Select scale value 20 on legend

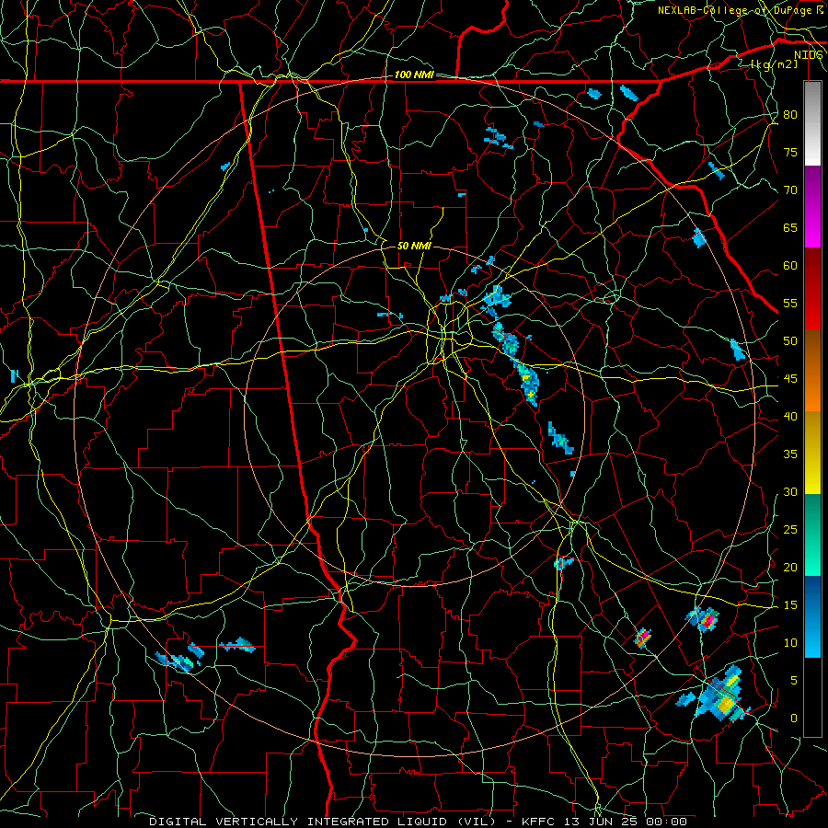[790, 567]
